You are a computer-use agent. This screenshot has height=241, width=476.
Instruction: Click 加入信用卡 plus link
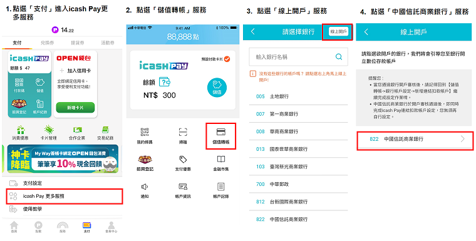click(75, 71)
